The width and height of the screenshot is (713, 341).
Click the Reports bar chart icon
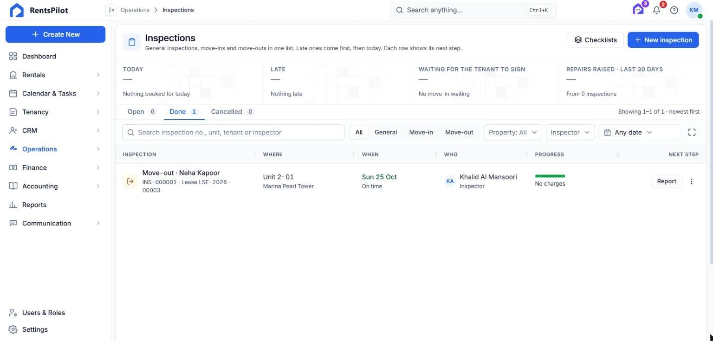(13, 205)
